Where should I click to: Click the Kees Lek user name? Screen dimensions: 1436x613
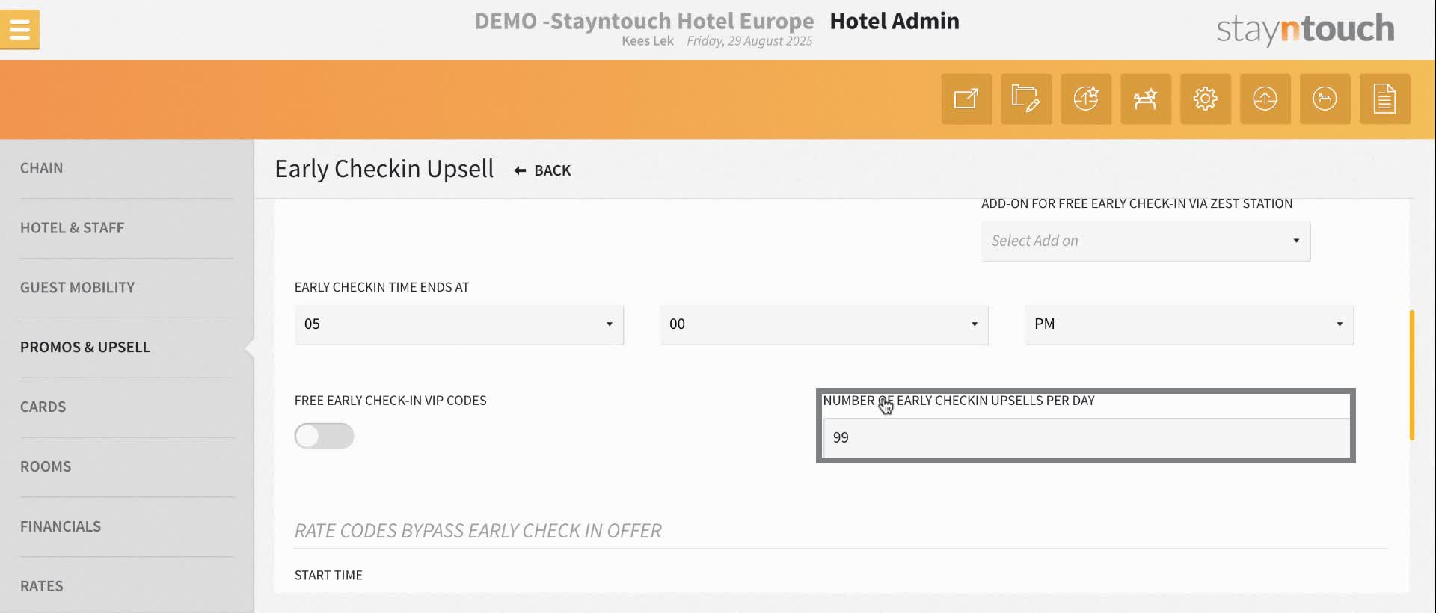[x=648, y=41]
